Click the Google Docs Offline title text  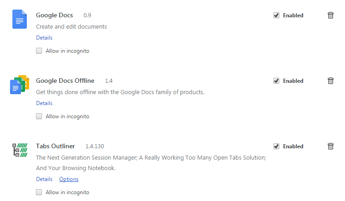point(65,81)
